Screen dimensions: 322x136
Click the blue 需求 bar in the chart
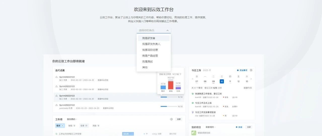tap(163, 87)
